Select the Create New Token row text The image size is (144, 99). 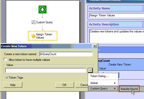(x=120, y=65)
